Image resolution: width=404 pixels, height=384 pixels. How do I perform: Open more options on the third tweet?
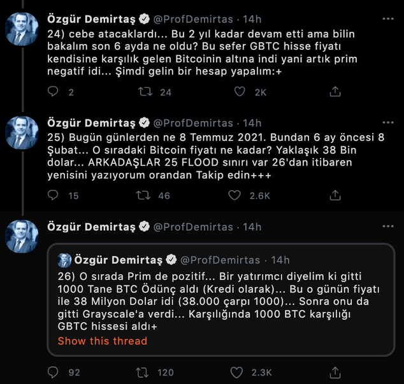[387, 227]
